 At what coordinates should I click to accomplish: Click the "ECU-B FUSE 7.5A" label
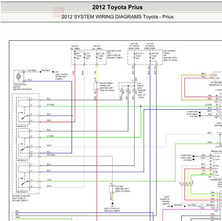(101, 56)
